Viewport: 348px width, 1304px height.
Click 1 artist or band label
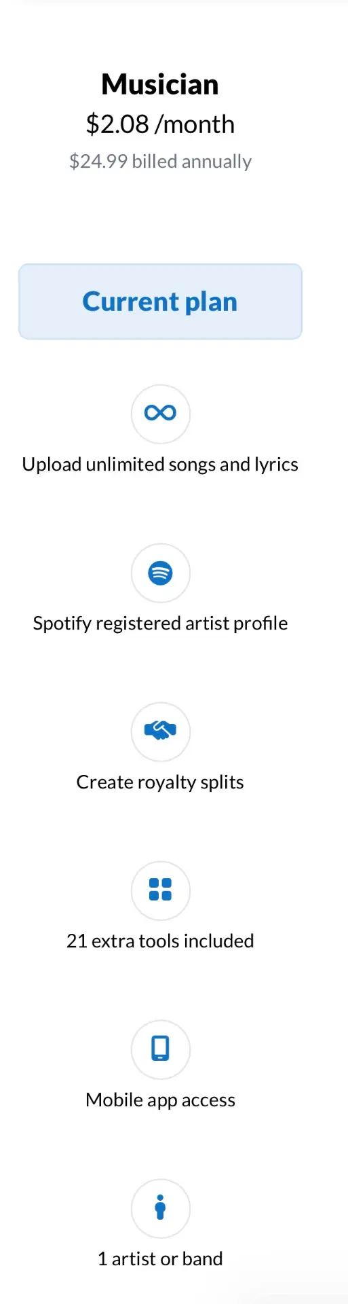pyautogui.click(x=160, y=1259)
